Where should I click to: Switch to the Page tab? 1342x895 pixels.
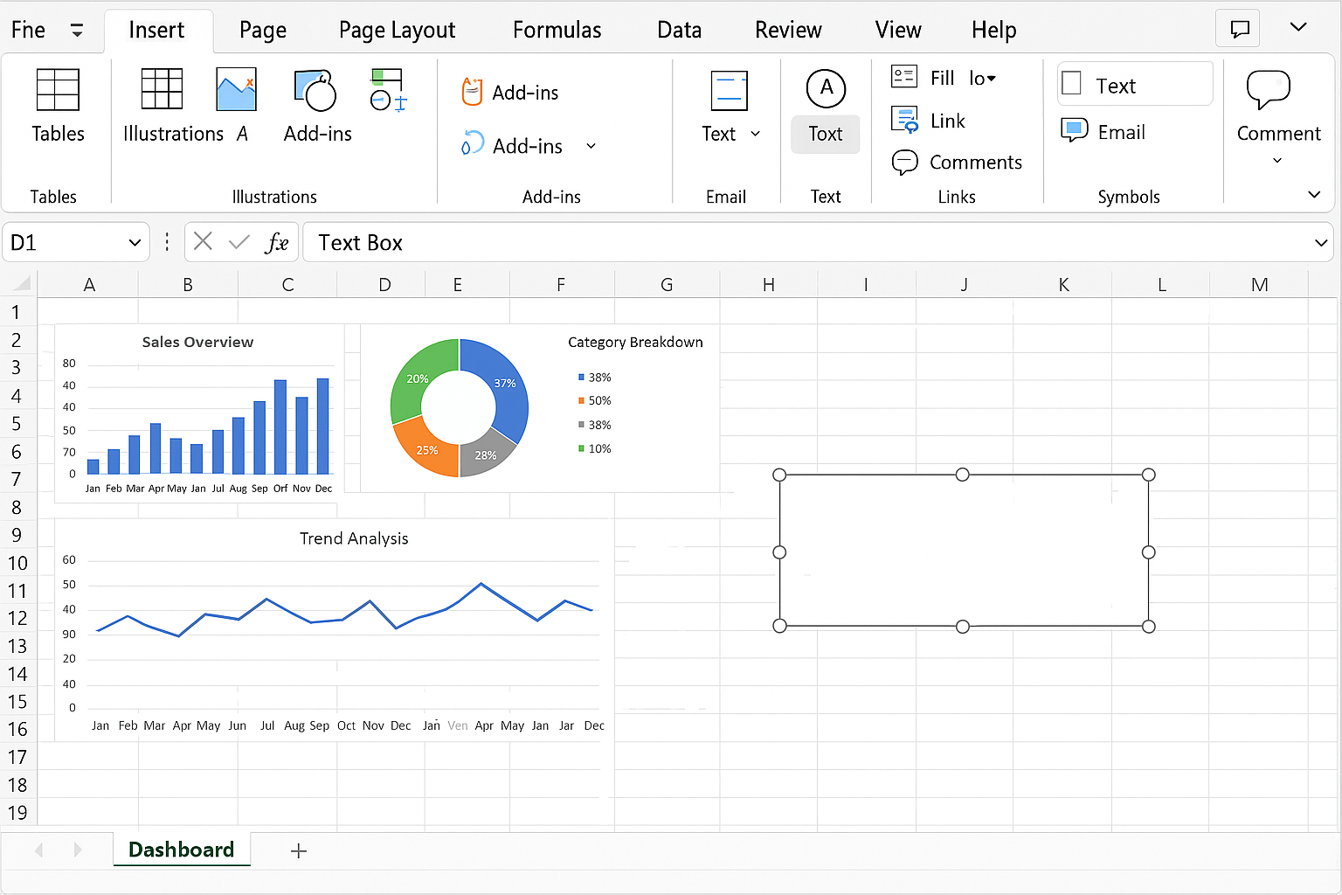pos(263,31)
